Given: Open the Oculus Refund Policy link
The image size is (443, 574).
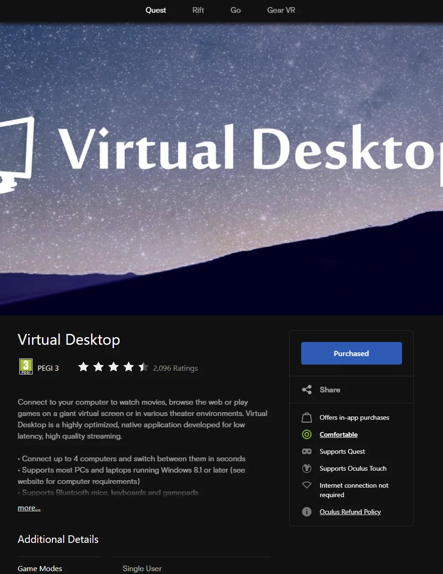Looking at the screenshot, I should click(350, 512).
